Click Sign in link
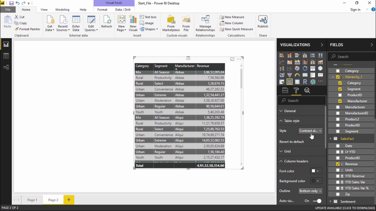 [x=355, y=10]
